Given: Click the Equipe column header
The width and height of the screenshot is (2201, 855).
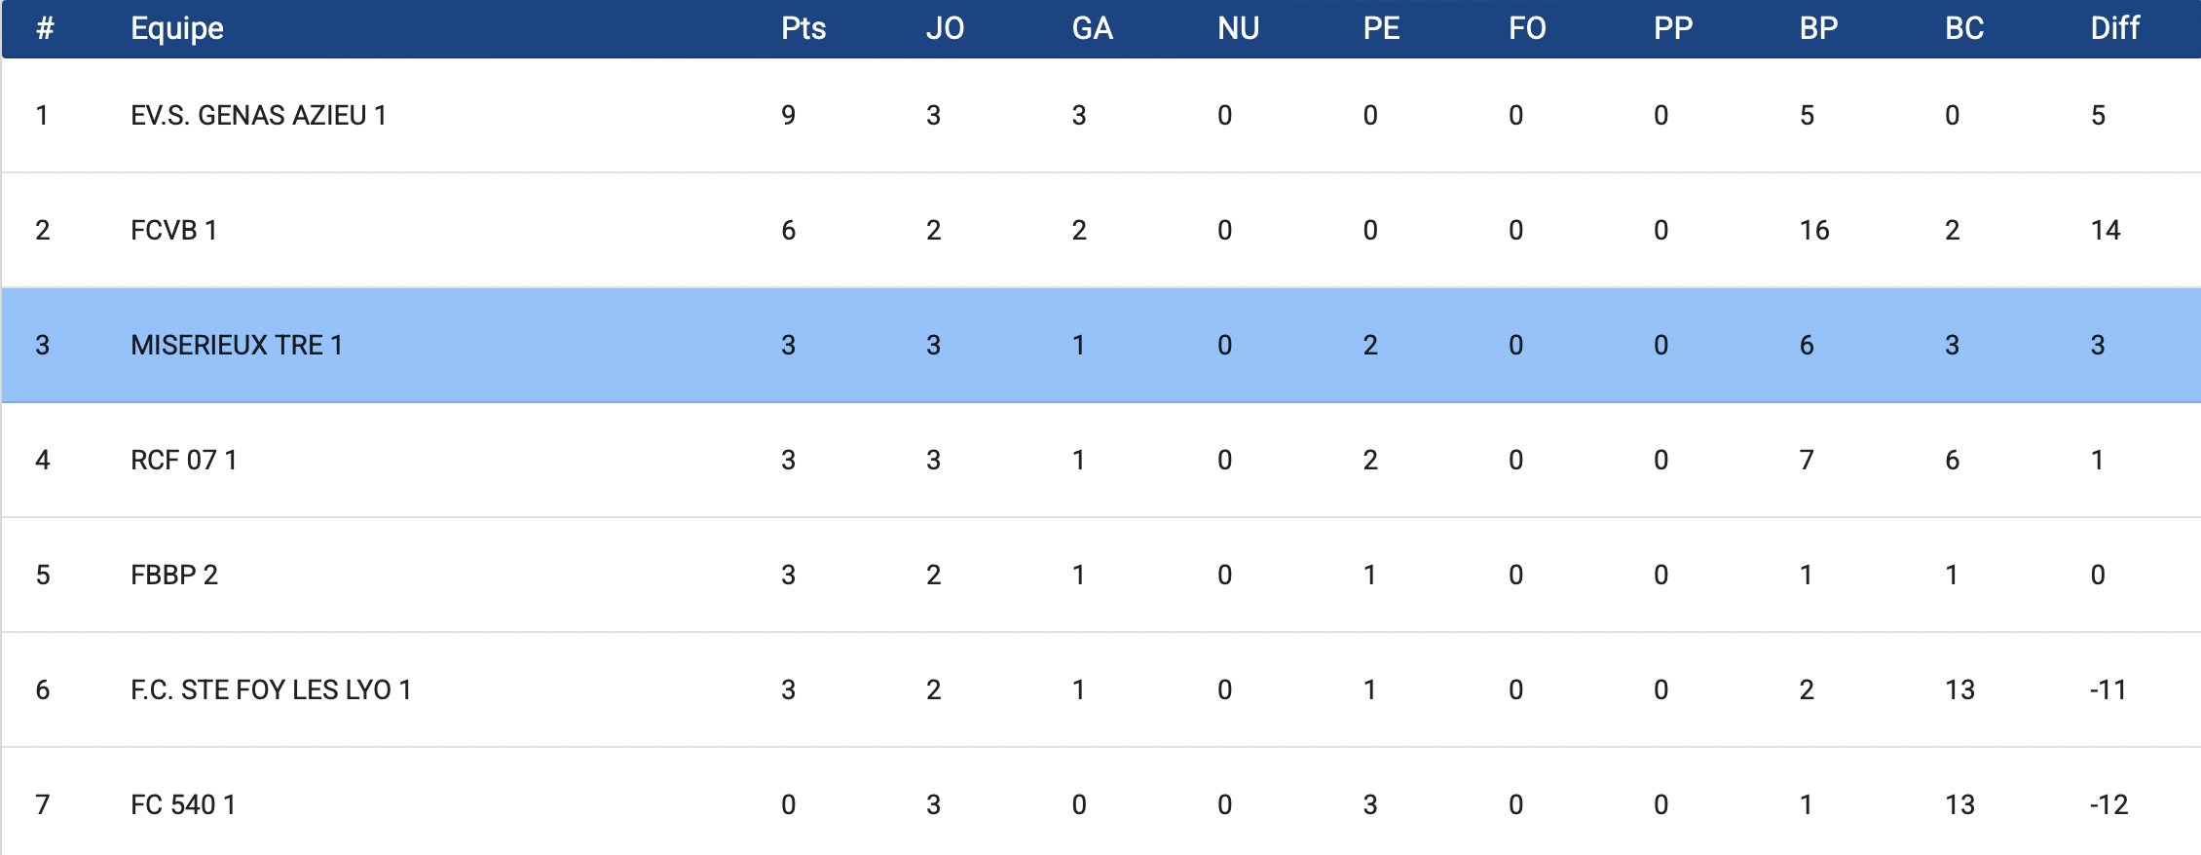Looking at the screenshot, I should pyautogui.click(x=177, y=28).
